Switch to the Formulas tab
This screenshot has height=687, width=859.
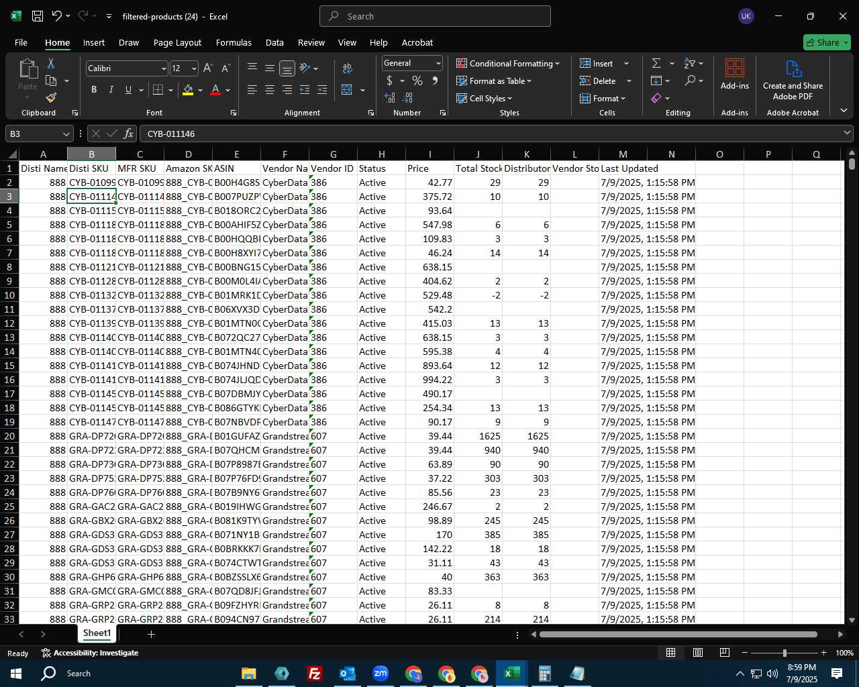[x=234, y=42]
